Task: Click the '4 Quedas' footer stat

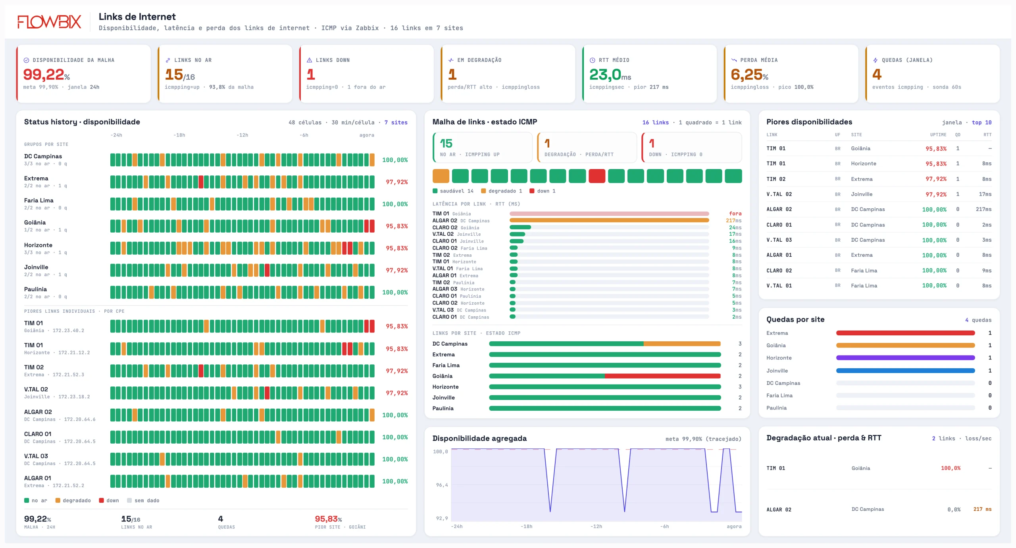Action: pyautogui.click(x=226, y=522)
